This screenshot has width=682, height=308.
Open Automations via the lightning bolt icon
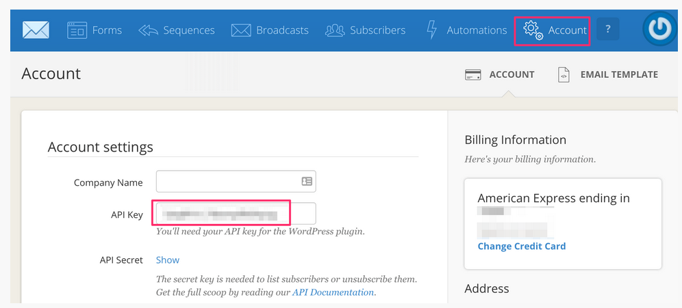tap(431, 30)
